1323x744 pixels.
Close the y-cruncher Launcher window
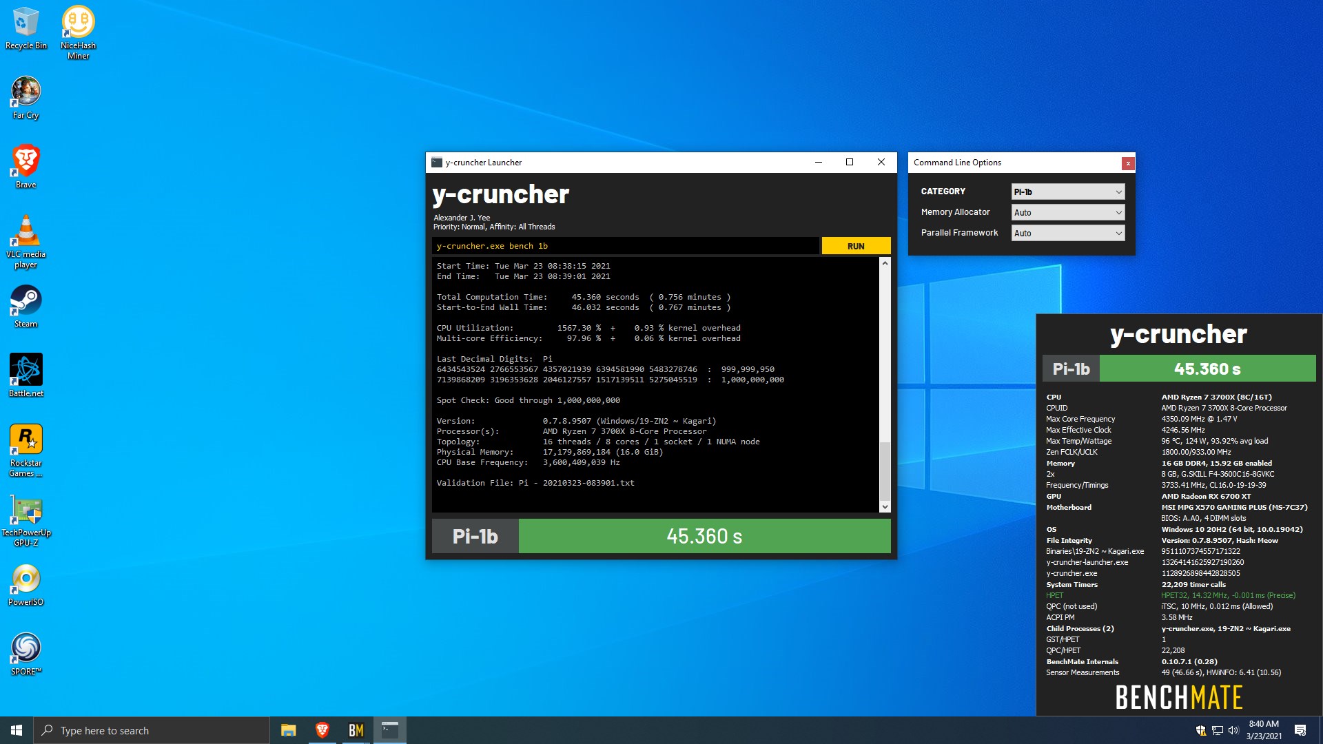click(881, 163)
